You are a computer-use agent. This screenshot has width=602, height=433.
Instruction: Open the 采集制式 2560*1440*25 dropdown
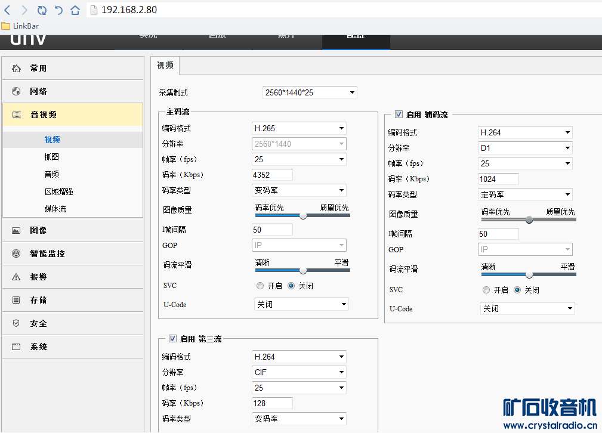[310, 92]
